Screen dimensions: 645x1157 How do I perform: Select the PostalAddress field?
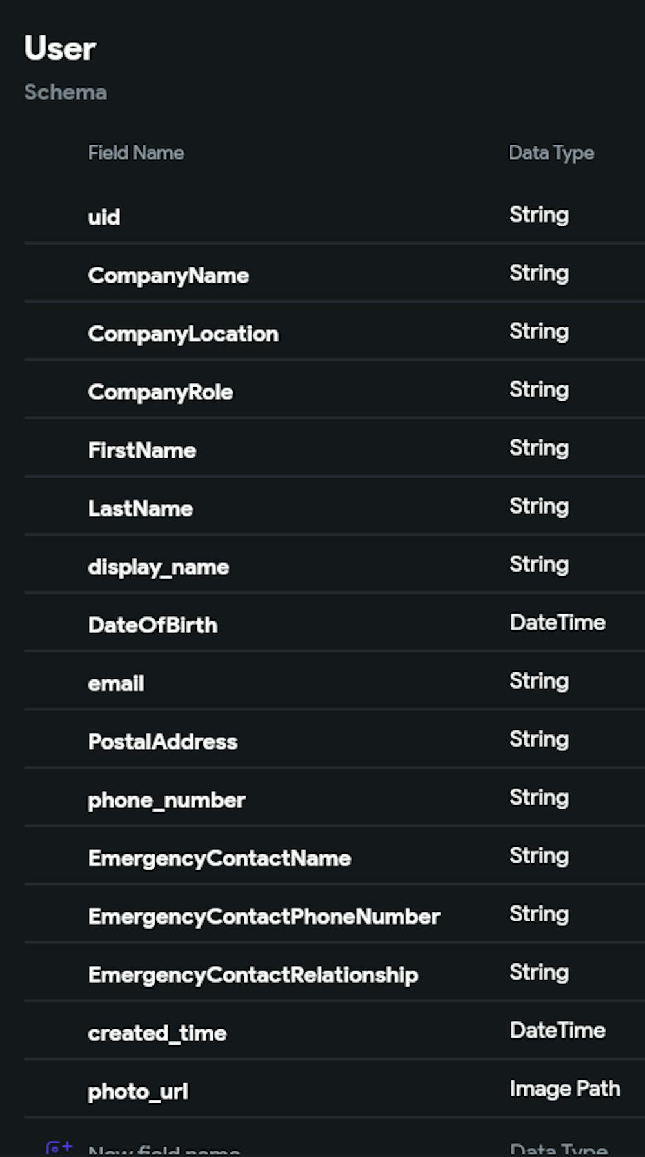coord(163,741)
